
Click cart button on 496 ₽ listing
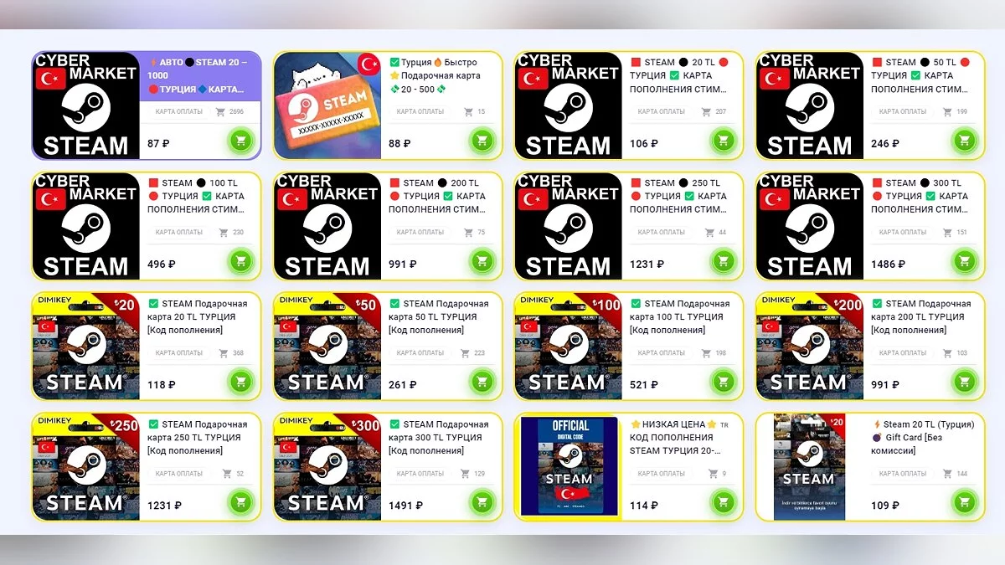point(241,261)
